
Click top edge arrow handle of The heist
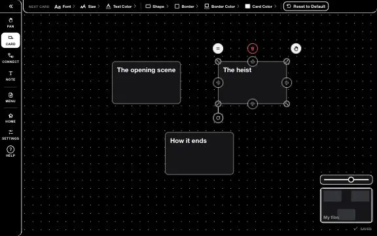(x=253, y=62)
